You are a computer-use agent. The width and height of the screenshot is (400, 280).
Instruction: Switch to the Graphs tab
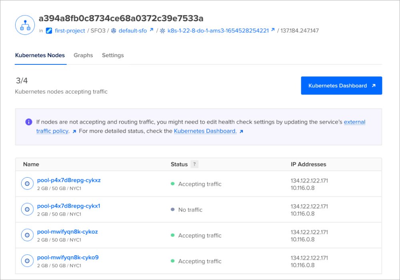click(83, 55)
